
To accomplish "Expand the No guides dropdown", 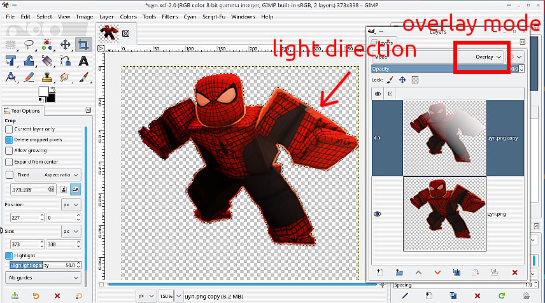I will [43, 278].
